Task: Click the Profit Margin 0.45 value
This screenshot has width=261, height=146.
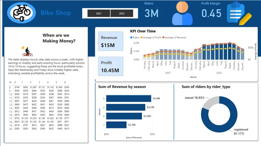Action: pyautogui.click(x=211, y=13)
